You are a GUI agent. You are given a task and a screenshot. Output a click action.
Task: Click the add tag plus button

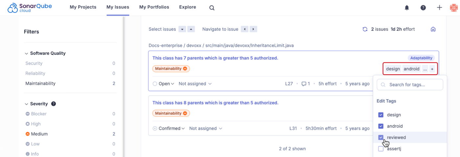click(x=432, y=69)
